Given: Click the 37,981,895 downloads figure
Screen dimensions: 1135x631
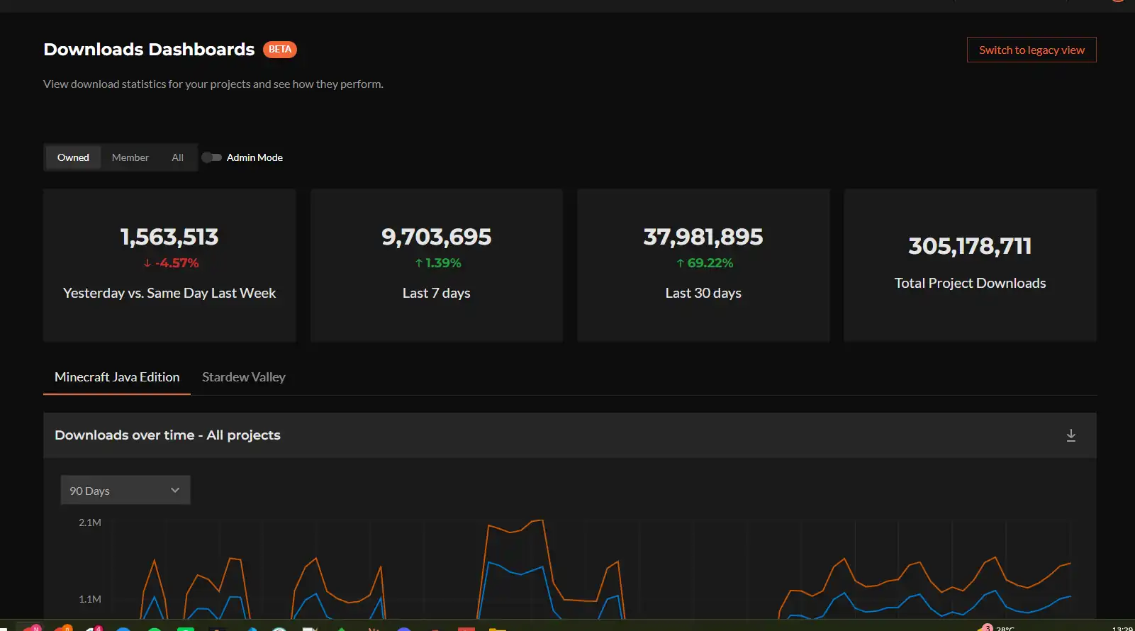Looking at the screenshot, I should coord(703,237).
